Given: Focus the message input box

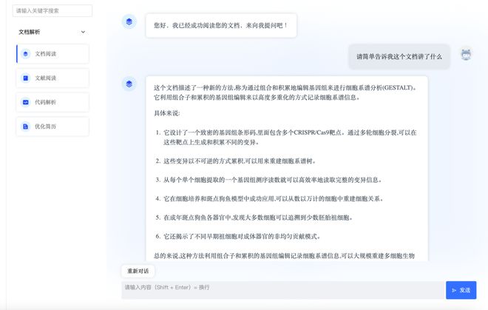Looking at the screenshot, I should click(x=283, y=290).
